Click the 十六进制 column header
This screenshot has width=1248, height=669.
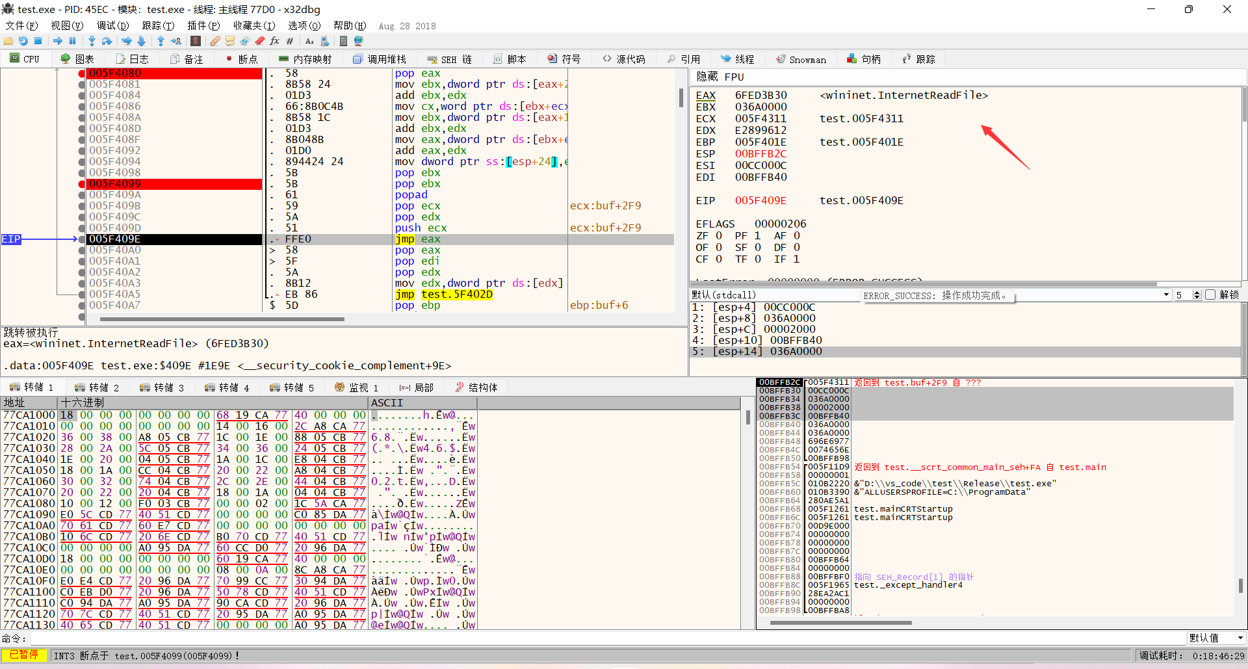click(213, 403)
